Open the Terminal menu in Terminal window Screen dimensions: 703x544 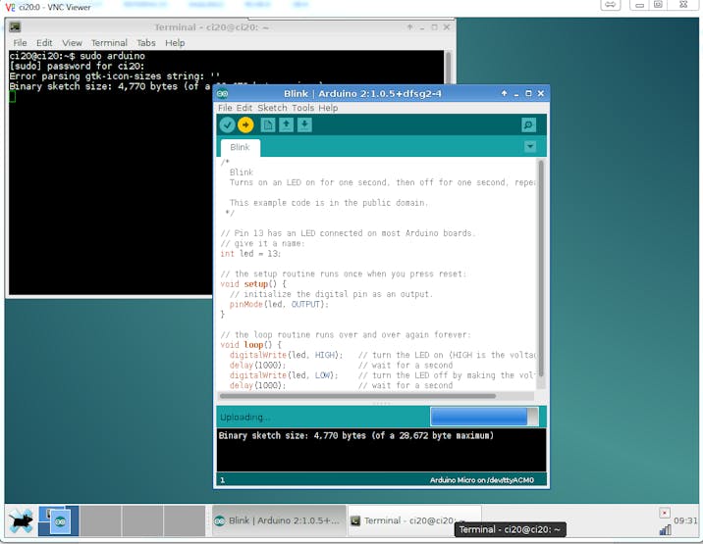109,43
